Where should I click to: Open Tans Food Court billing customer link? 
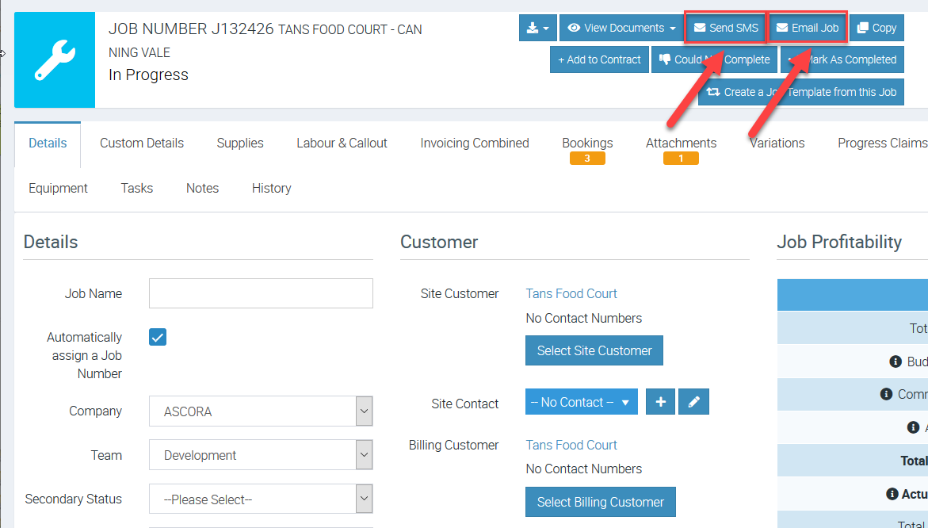point(571,445)
